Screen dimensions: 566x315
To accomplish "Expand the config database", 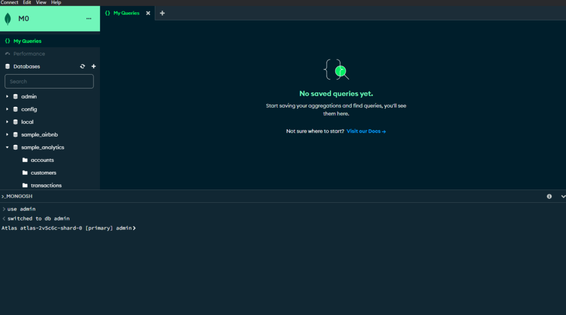I will click(7, 109).
